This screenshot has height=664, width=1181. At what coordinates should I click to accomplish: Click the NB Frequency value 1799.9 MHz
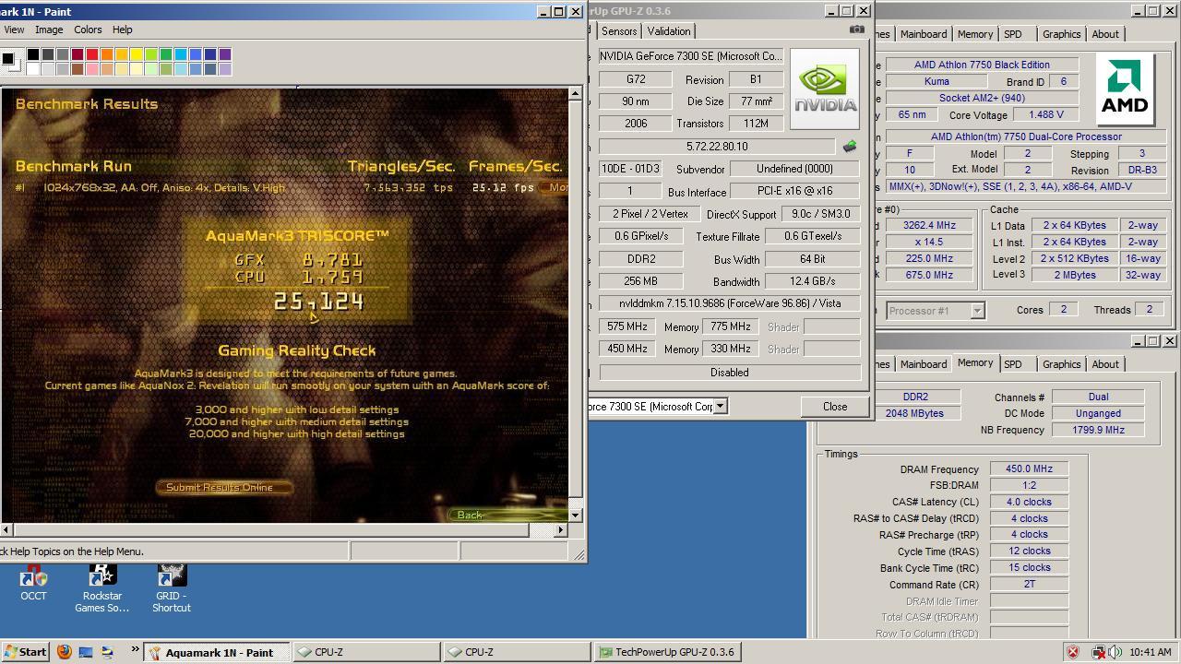pos(1098,430)
